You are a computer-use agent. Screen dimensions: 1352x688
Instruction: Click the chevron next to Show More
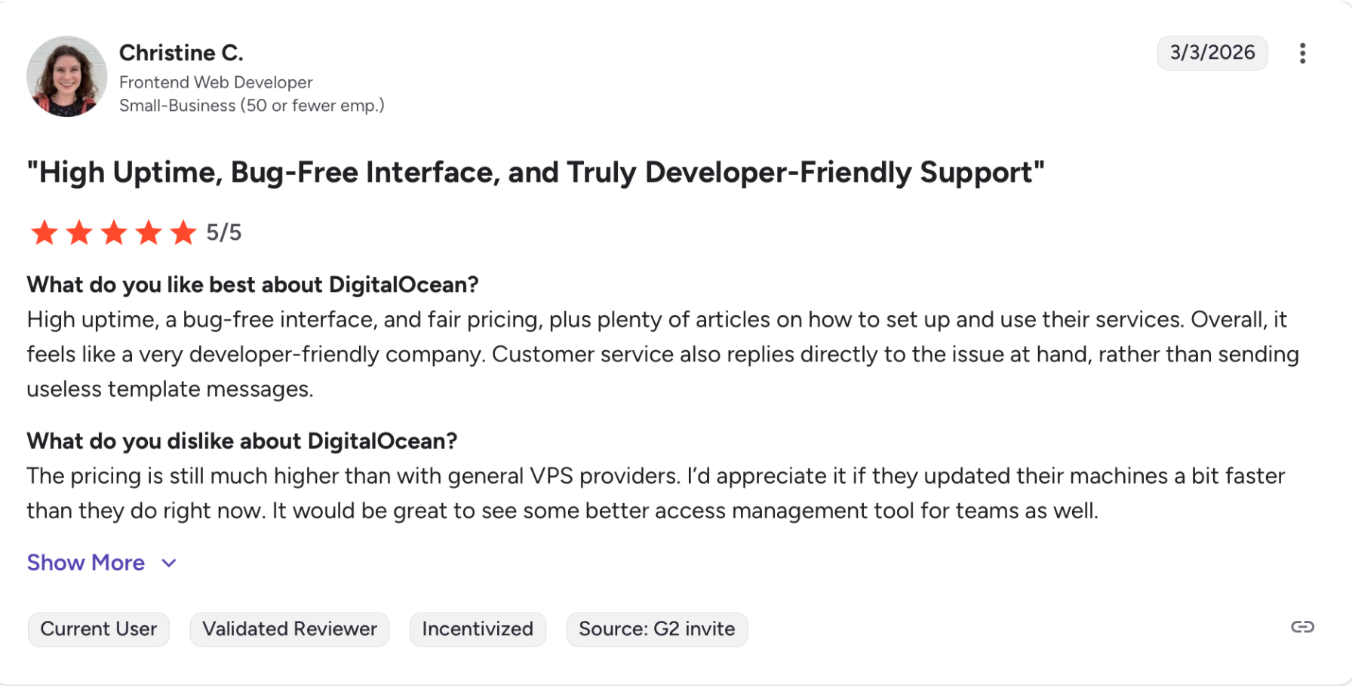click(169, 563)
